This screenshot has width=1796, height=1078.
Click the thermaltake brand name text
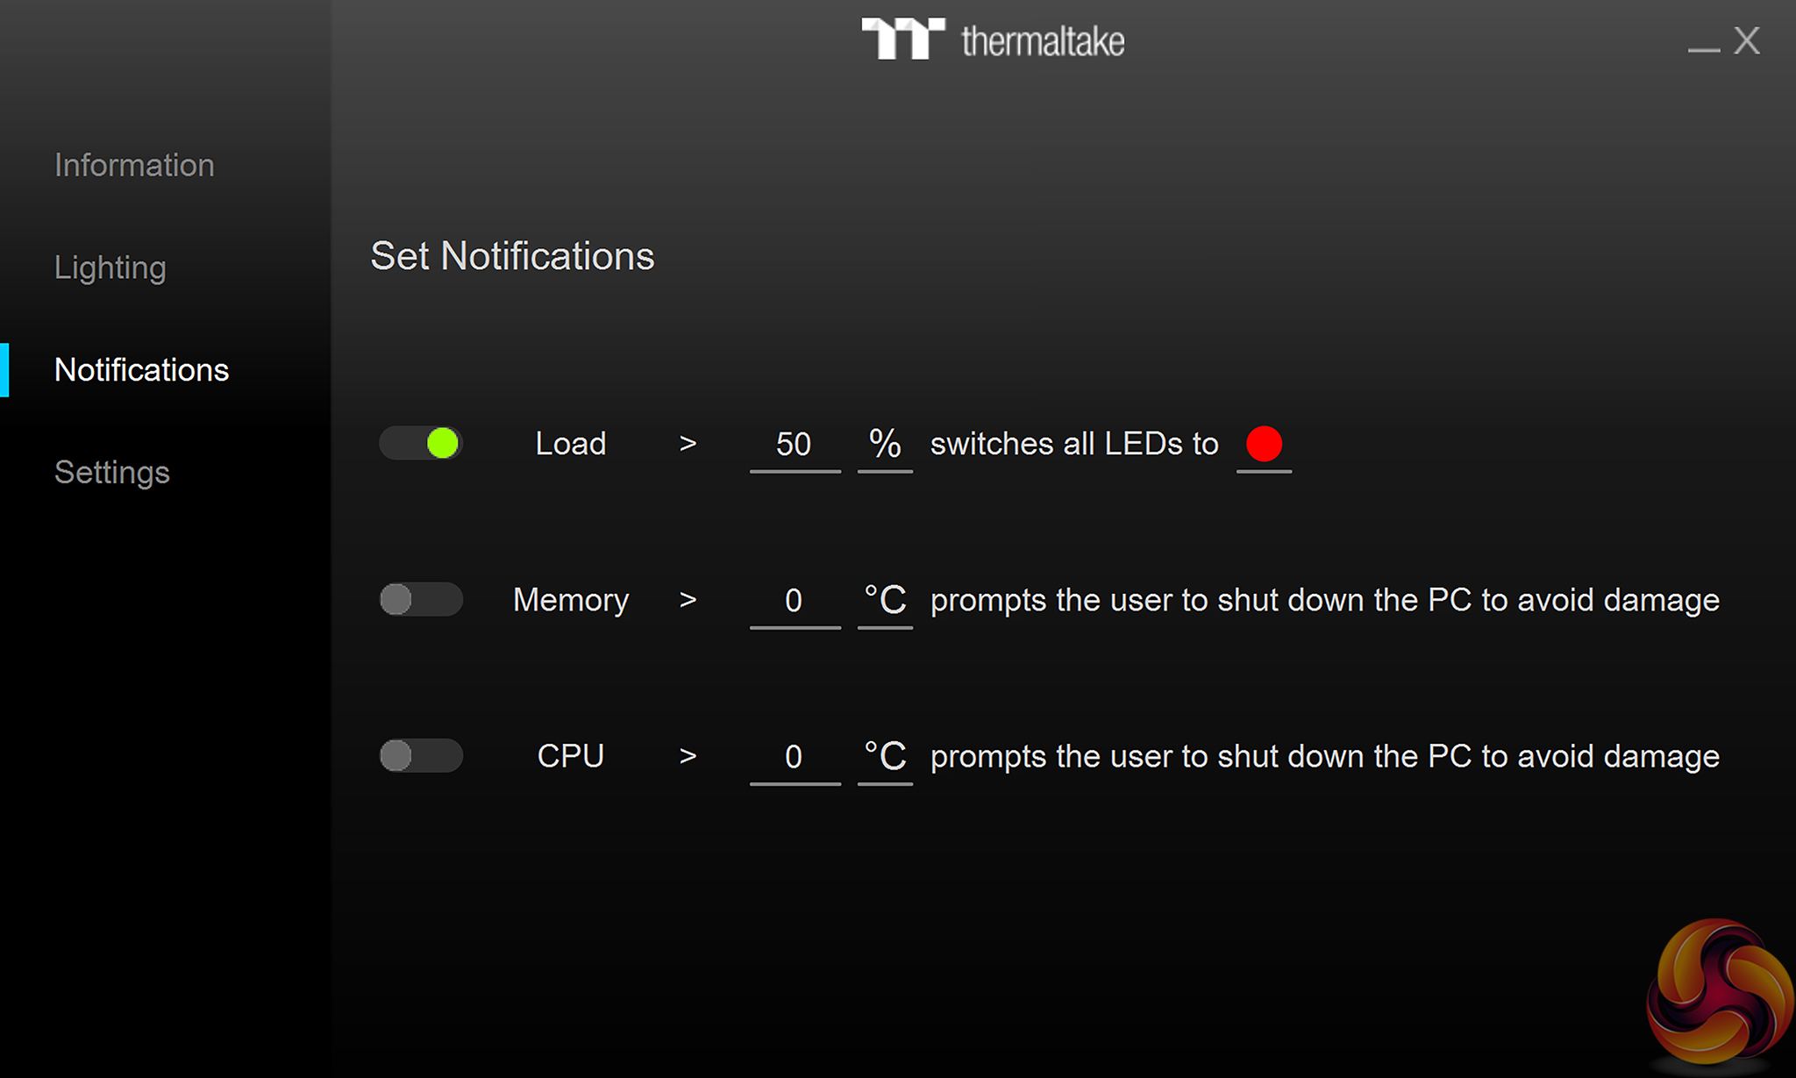1043,41
